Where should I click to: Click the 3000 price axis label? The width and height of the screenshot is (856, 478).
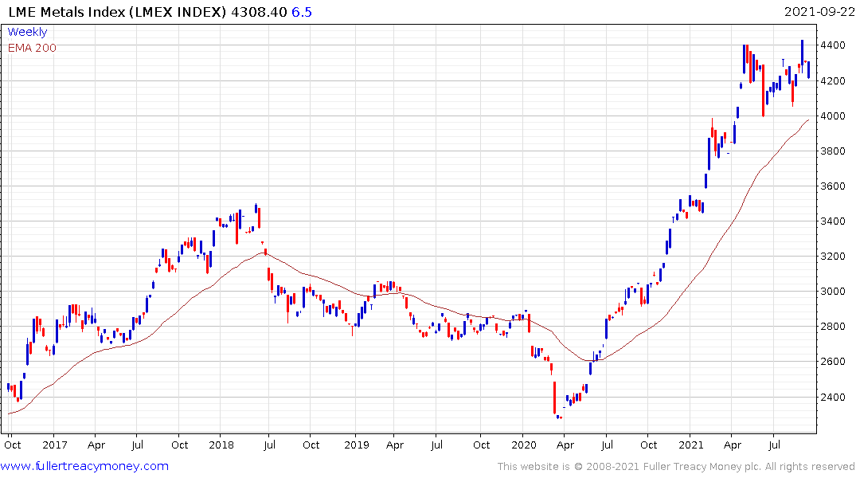click(x=833, y=291)
